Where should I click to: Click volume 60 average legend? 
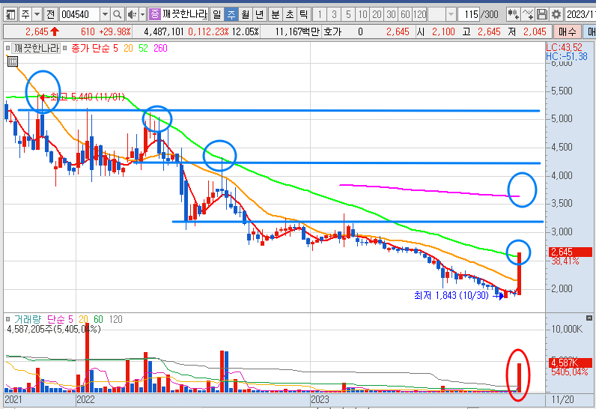[x=98, y=319]
